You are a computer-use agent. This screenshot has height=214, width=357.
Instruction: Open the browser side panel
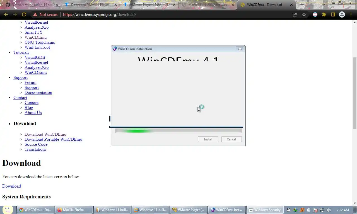coord(333,14)
